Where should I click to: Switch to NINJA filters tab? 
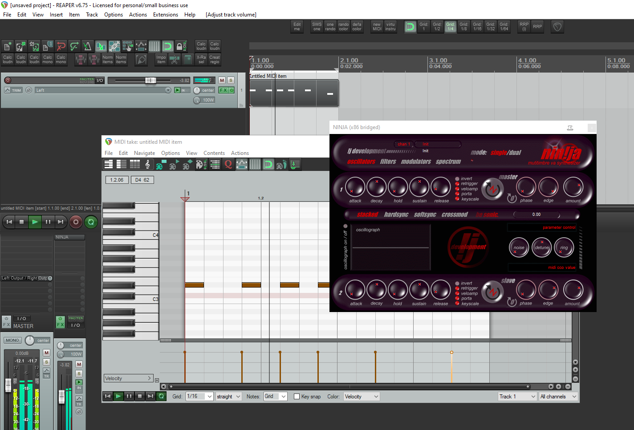tap(388, 162)
